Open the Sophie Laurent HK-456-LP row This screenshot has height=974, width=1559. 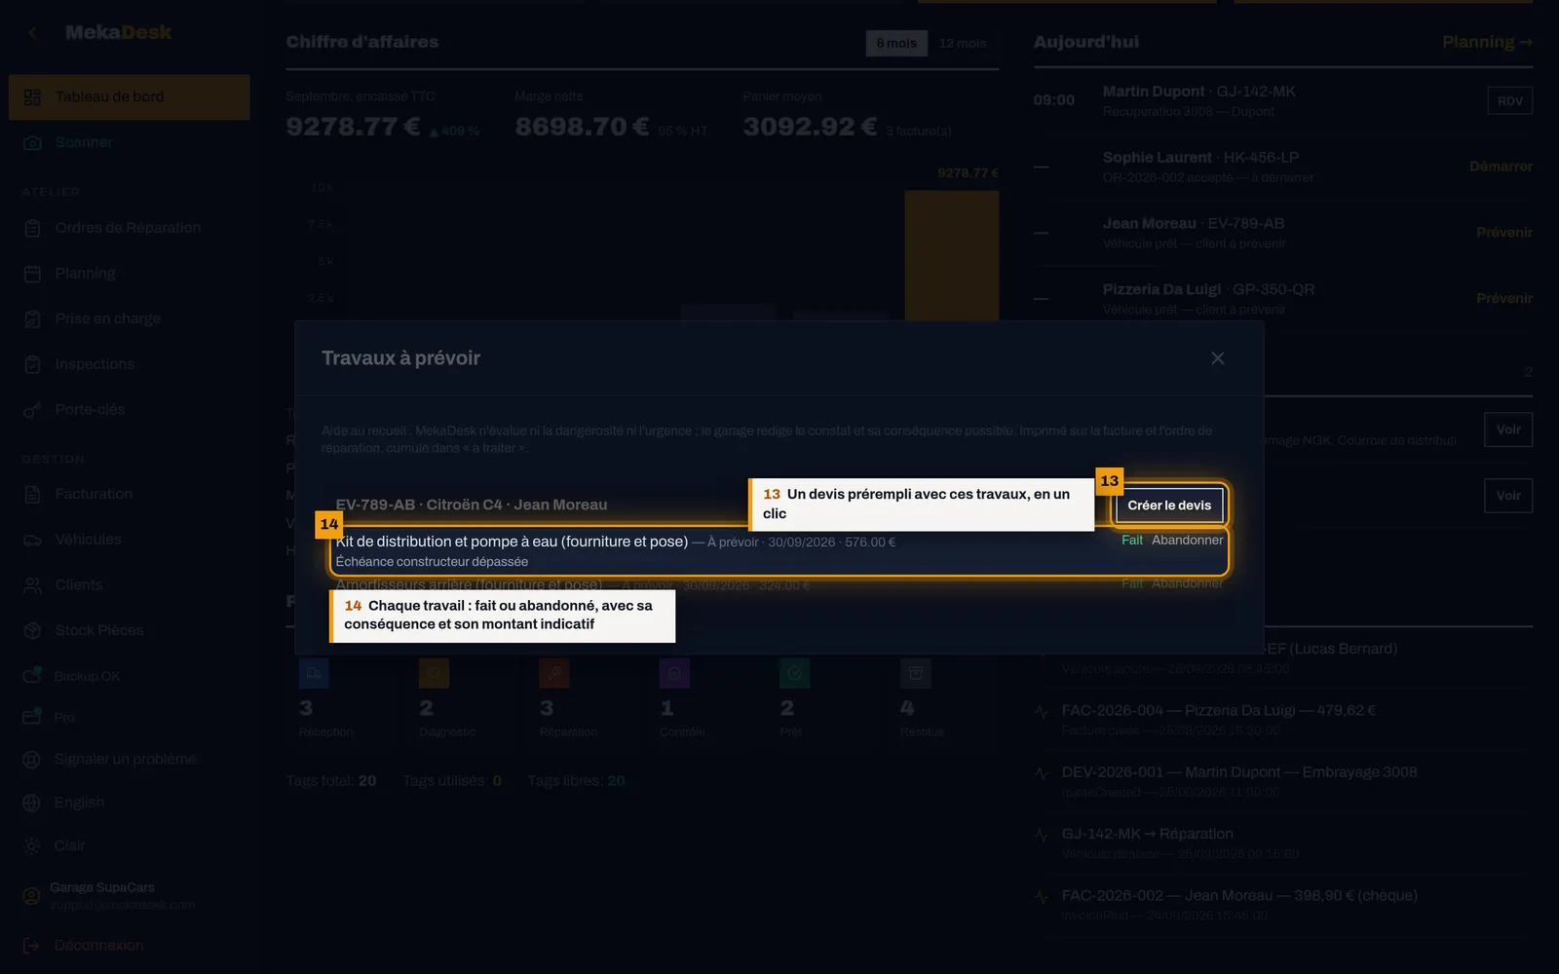pos(1283,167)
